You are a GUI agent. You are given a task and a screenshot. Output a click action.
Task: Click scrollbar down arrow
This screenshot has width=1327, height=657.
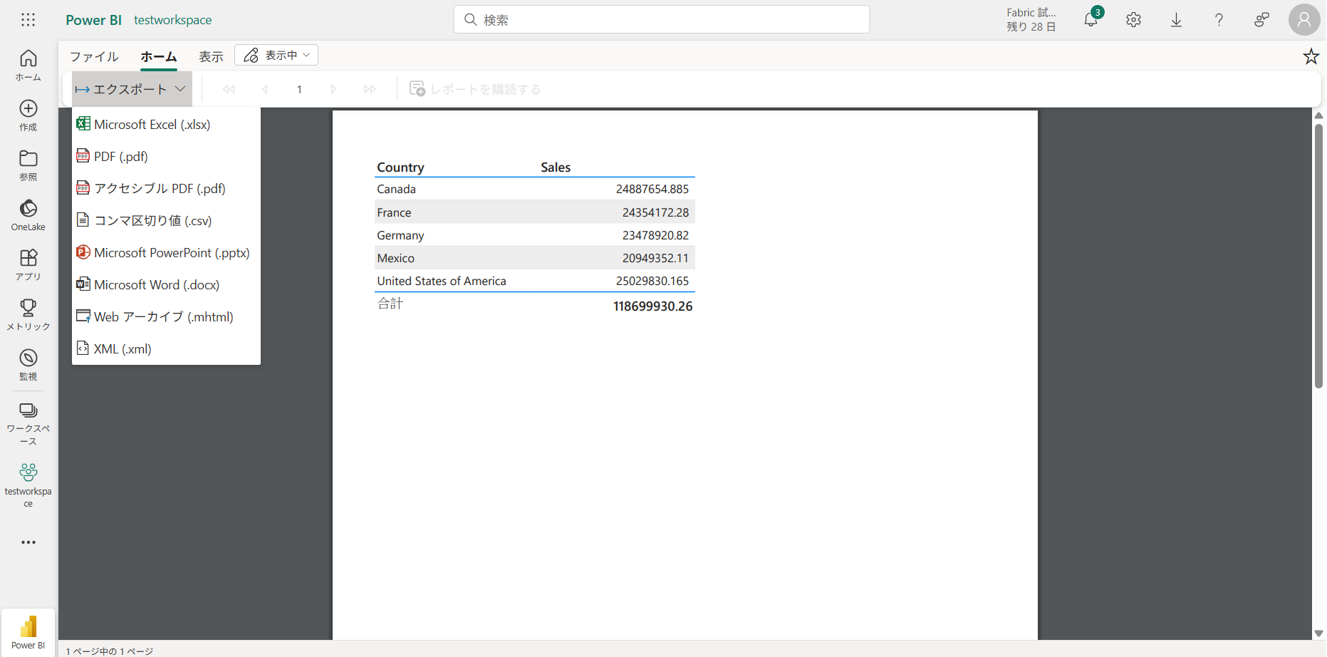1318,633
